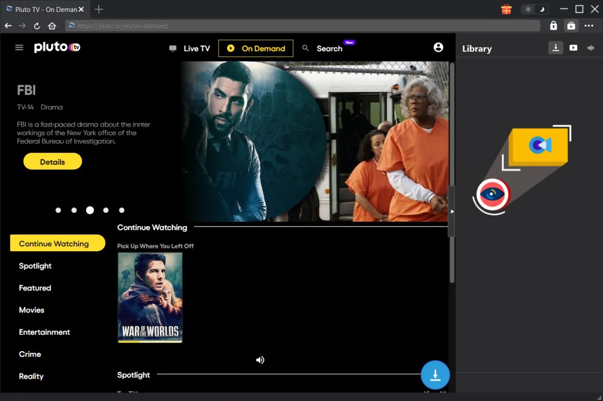
Task: Open the gift box promotion icon
Action: tap(506, 9)
